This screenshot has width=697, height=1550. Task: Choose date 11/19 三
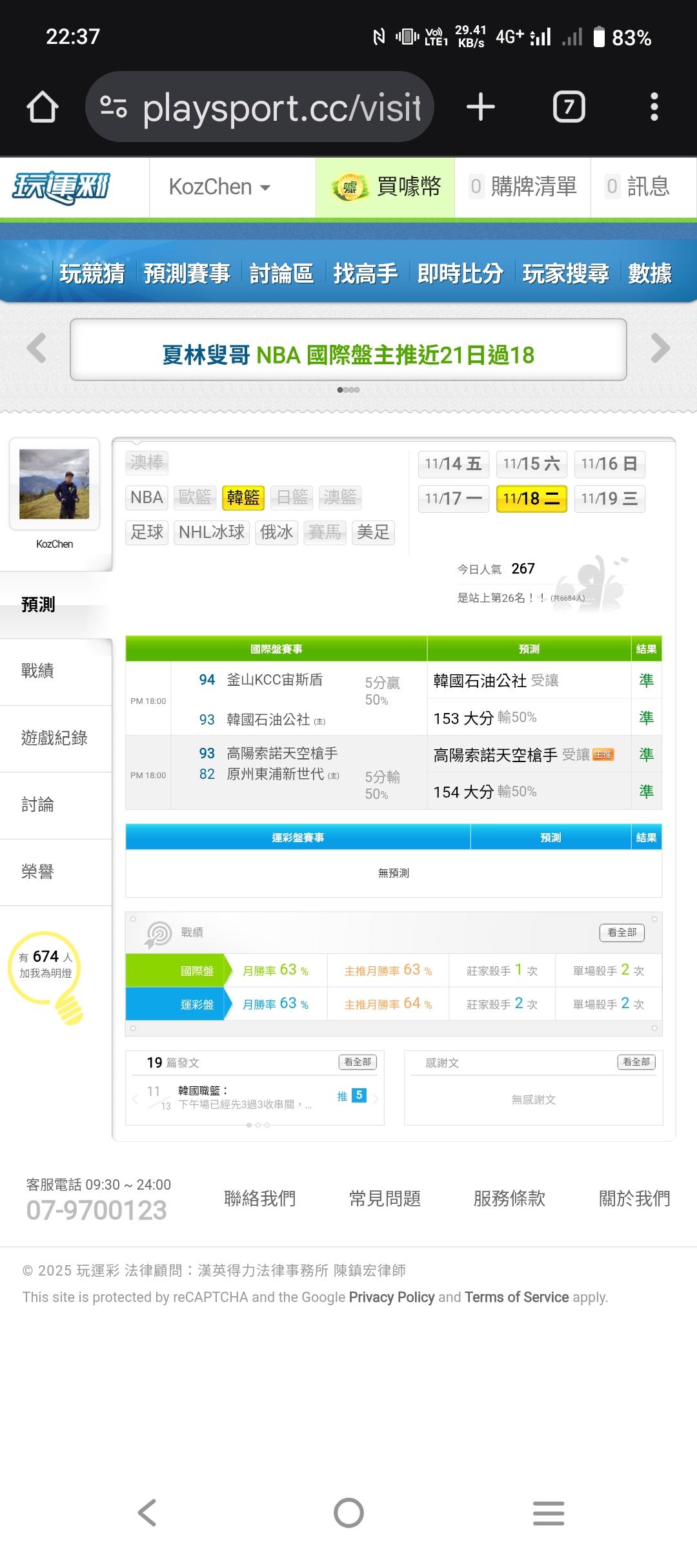610,499
